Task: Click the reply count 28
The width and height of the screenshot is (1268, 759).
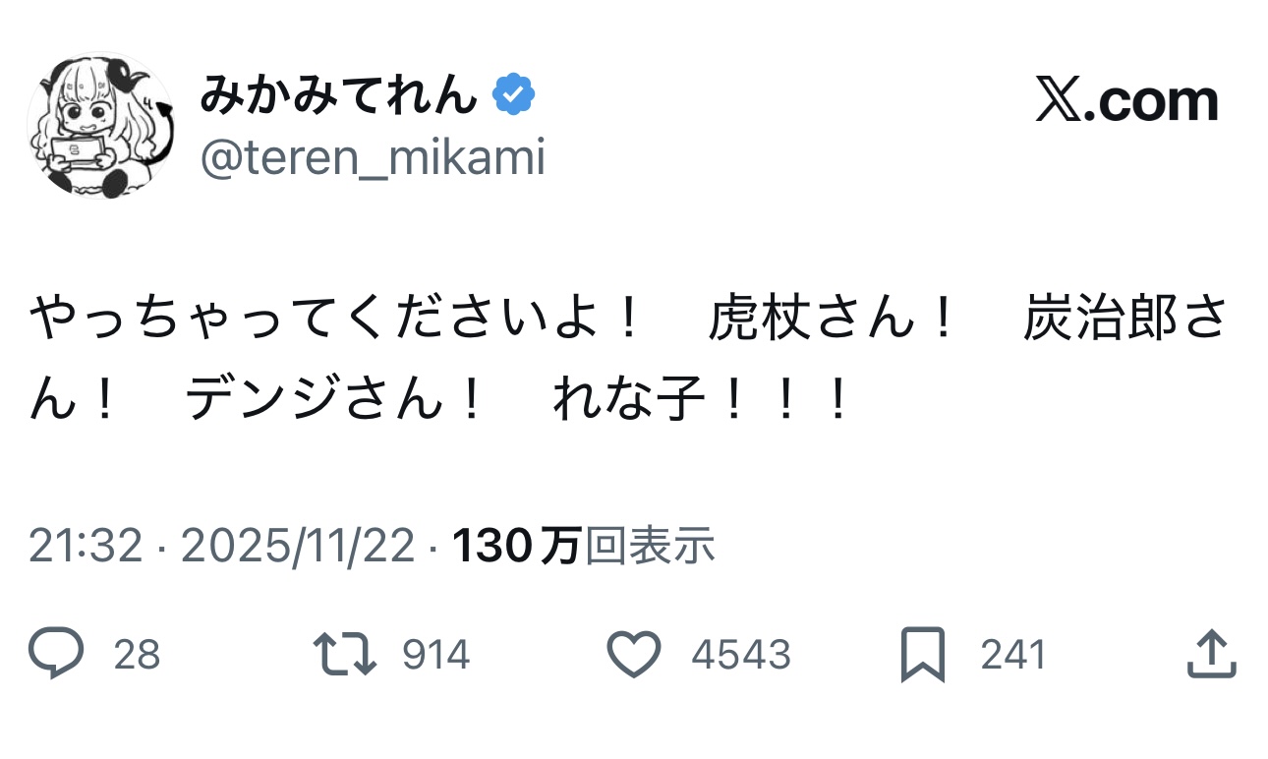Action: point(137,655)
